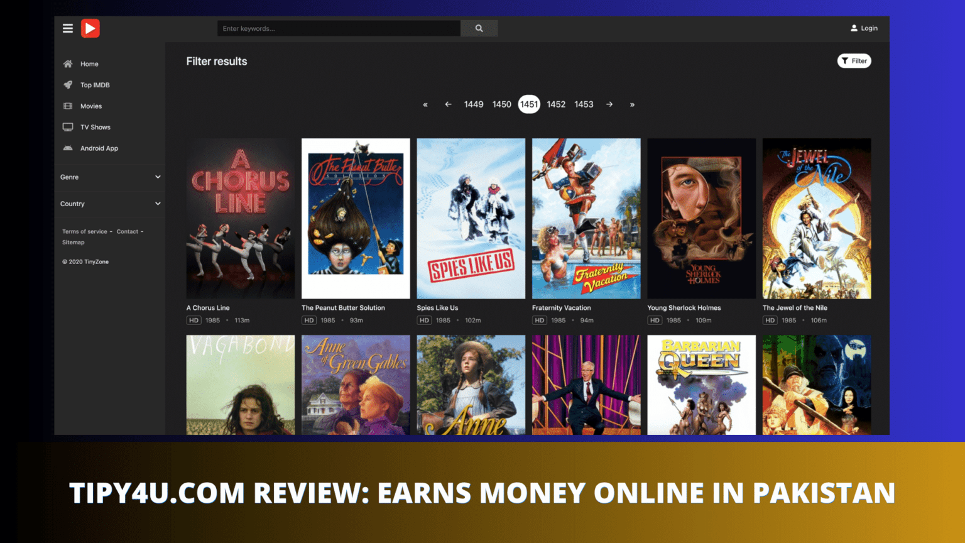
Task: Click HD badge under A Chorus Line
Action: (x=194, y=321)
